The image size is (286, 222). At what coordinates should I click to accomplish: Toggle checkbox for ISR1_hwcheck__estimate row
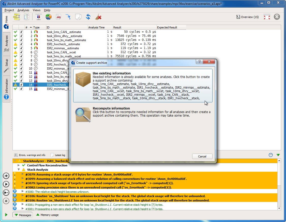(x=21, y=44)
